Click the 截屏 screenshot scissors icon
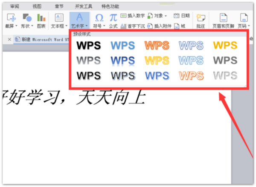256x187 pixels. coord(11,17)
